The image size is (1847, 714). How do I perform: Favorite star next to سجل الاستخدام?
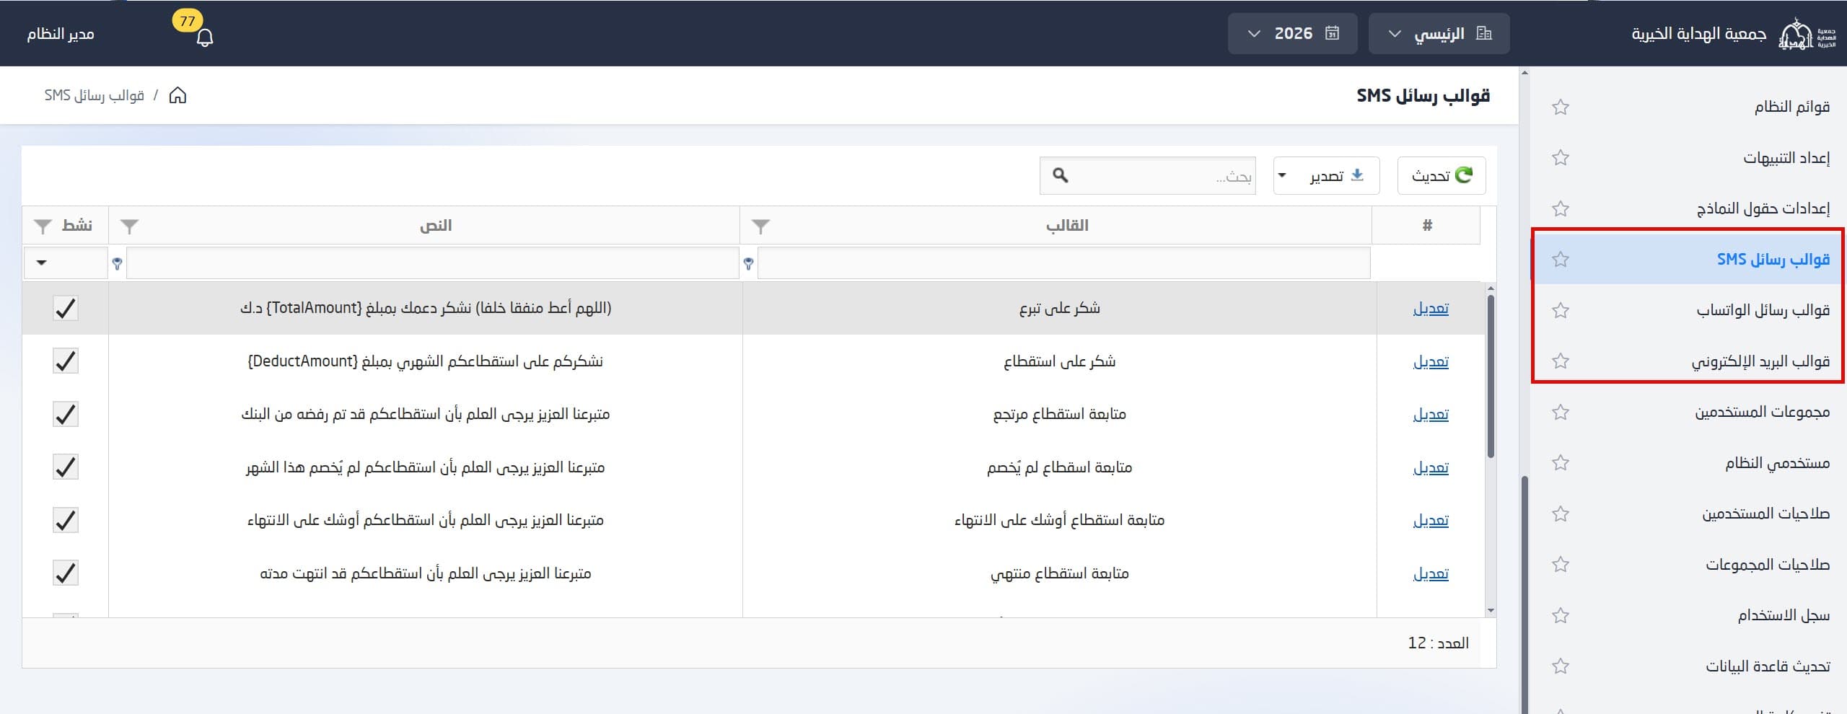coord(1561,615)
